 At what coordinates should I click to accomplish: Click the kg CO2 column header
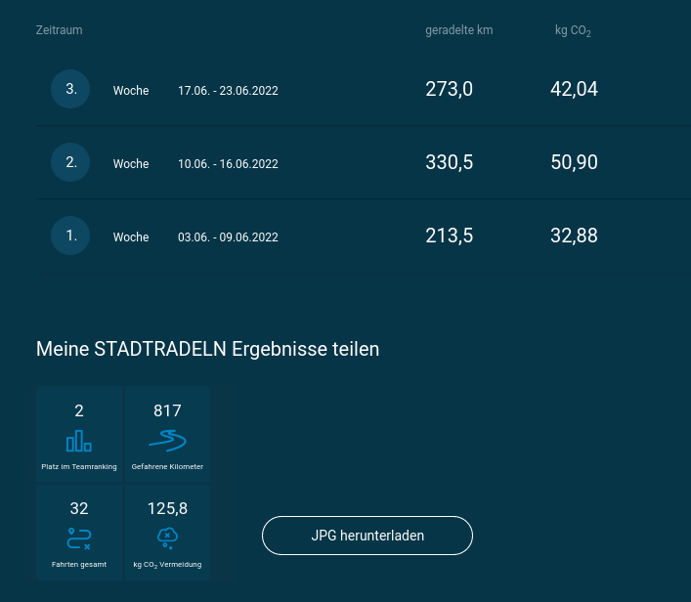pyautogui.click(x=573, y=31)
